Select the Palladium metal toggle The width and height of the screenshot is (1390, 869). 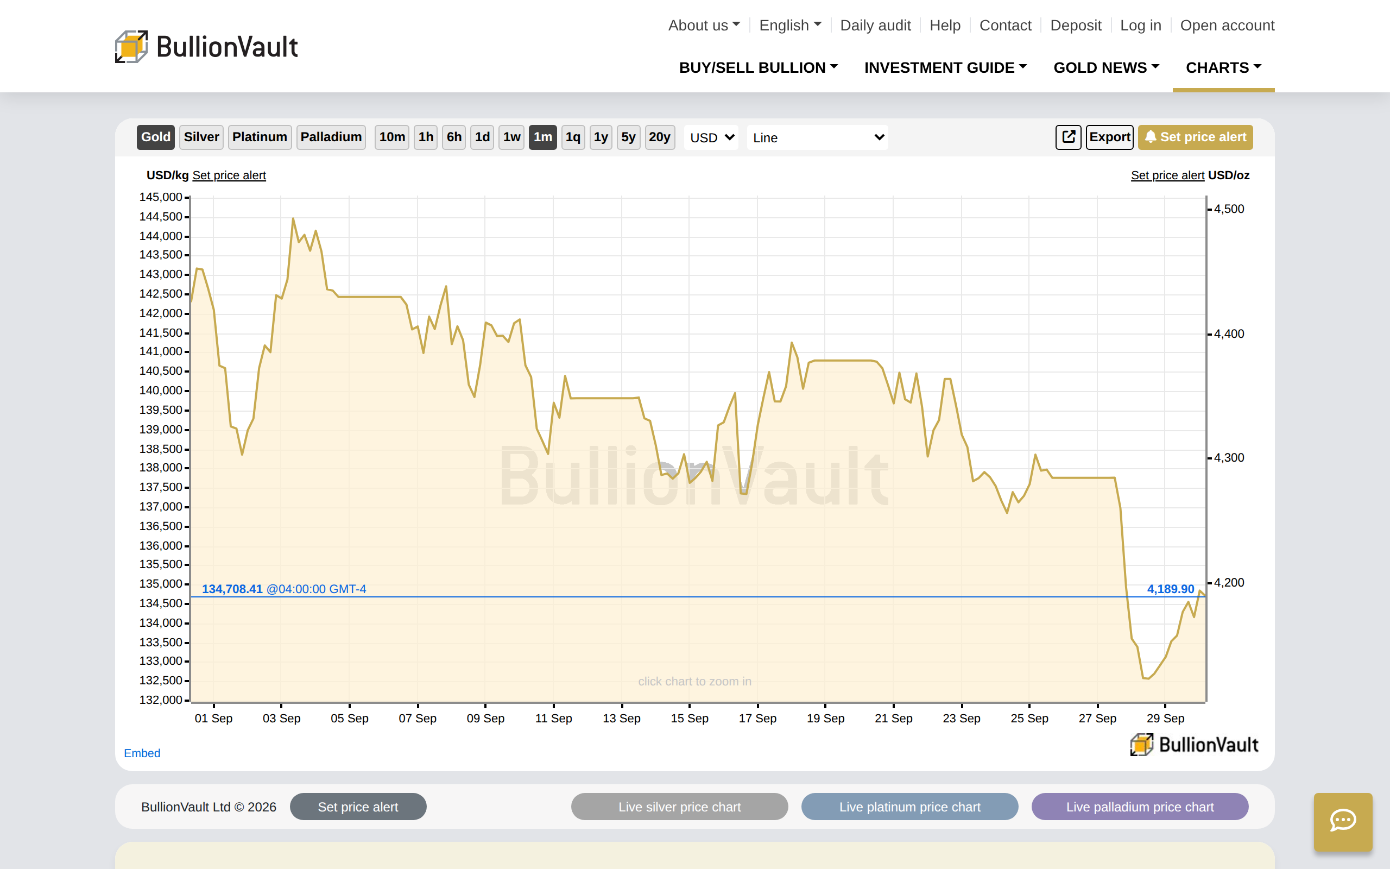pyautogui.click(x=331, y=137)
